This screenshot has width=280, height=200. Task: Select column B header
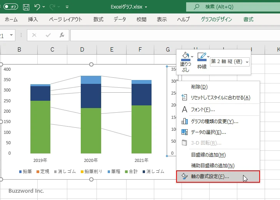click(x=19, y=50)
